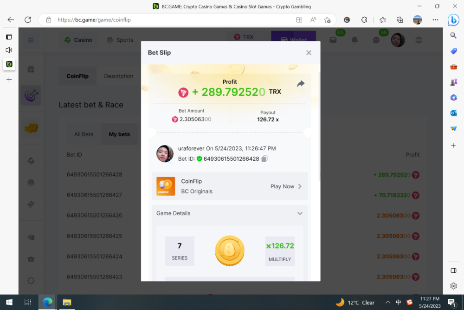Close the Bet Slip dialog

[x=309, y=53]
